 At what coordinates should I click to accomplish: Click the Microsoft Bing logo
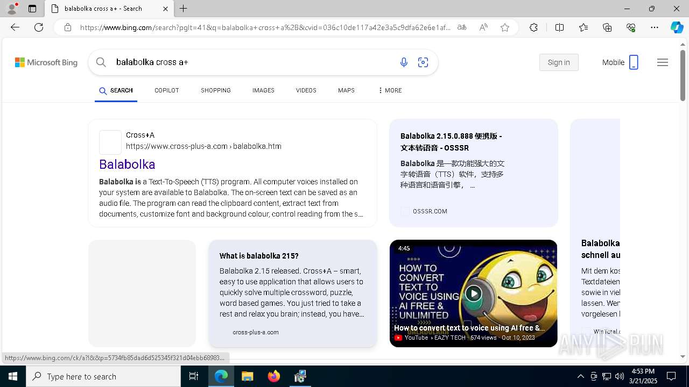click(46, 62)
